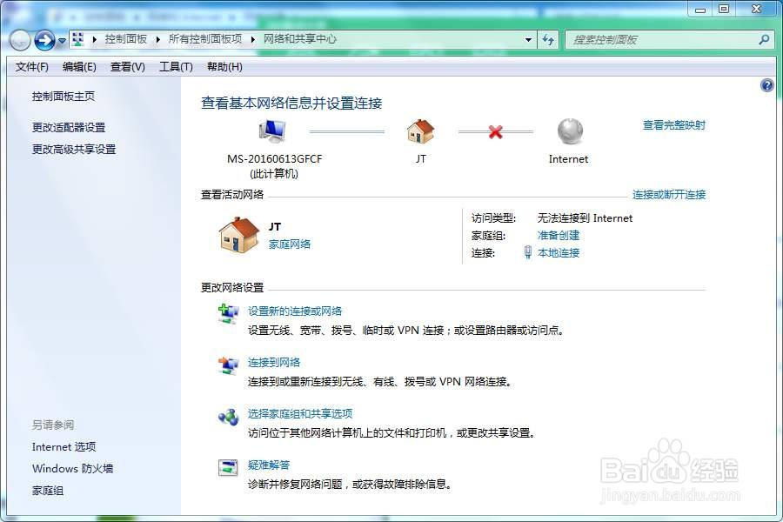The height and width of the screenshot is (522, 783).
Task: Open the 工具 menu
Action: (175, 66)
